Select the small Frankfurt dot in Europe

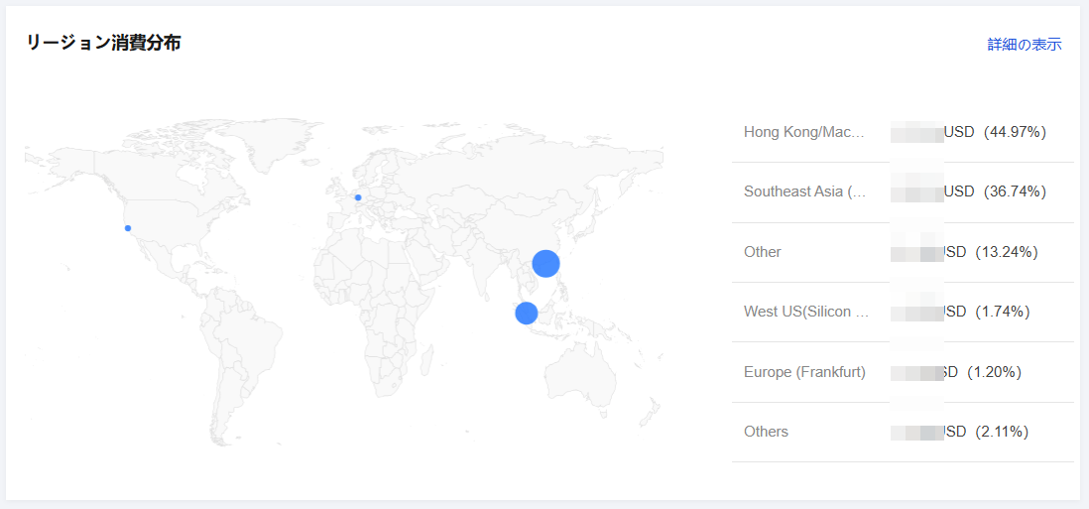[x=358, y=197]
